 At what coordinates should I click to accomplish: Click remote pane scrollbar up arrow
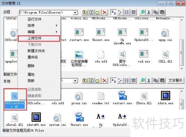(182, 20)
